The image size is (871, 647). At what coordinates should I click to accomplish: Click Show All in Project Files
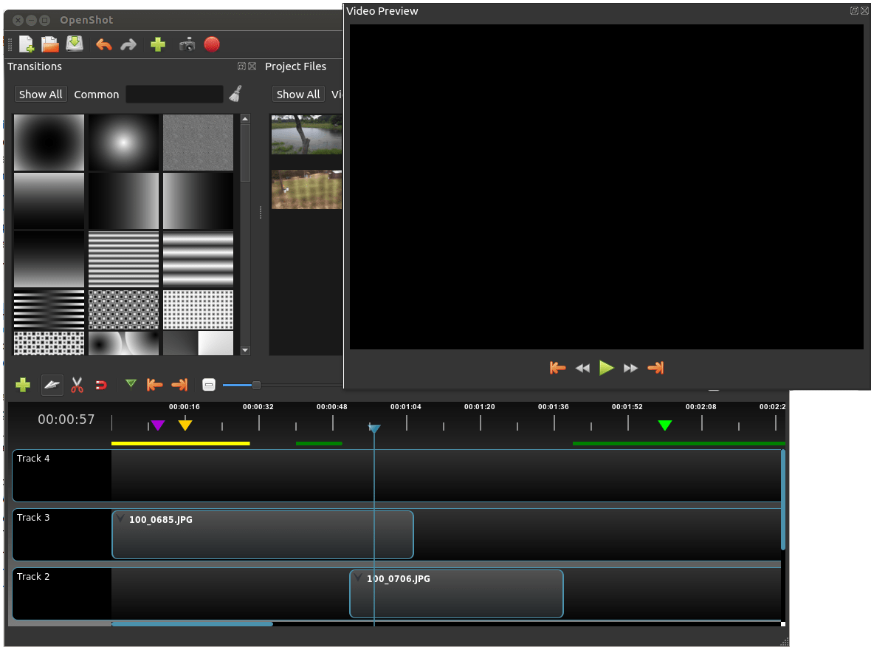(x=298, y=95)
